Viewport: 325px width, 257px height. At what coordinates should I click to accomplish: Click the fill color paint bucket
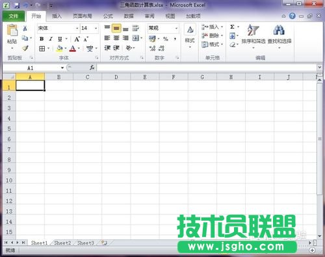coord(59,49)
